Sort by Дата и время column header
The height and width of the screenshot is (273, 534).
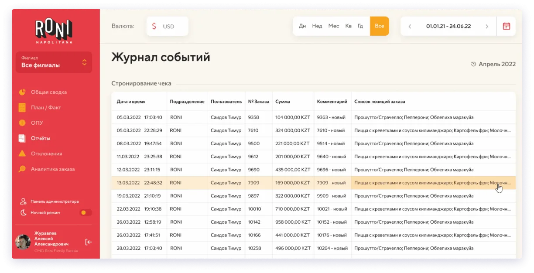click(x=131, y=102)
